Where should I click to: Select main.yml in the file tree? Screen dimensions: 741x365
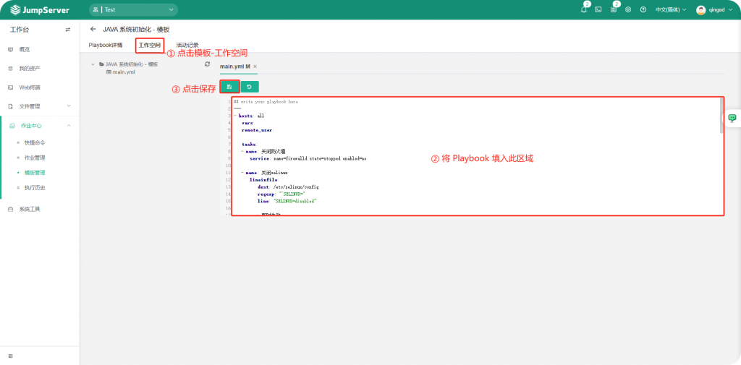pos(124,72)
